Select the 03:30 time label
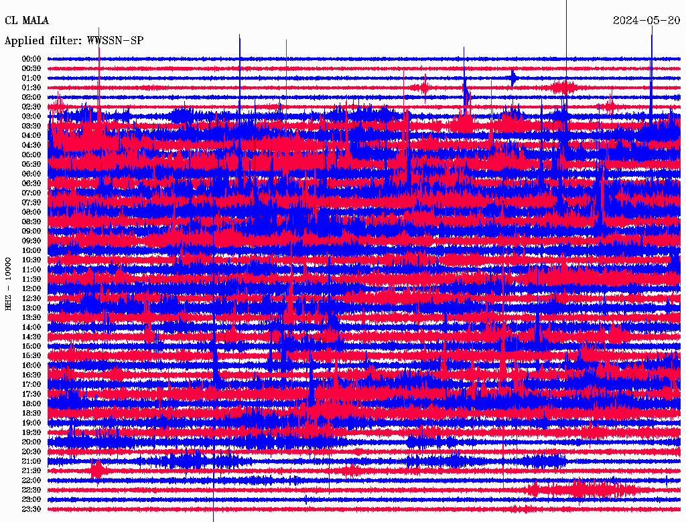Viewport: 686px width, 522px height. pos(31,126)
